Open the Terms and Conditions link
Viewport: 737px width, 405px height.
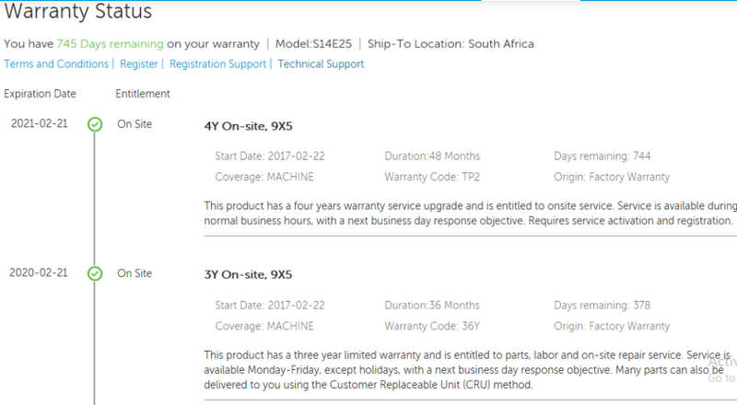coord(56,64)
